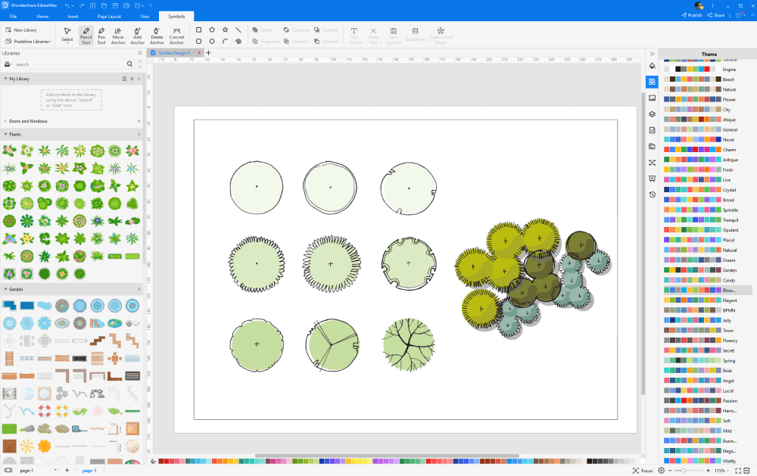757x476 pixels.
Task: Close the Plants library section
Action: click(x=139, y=134)
